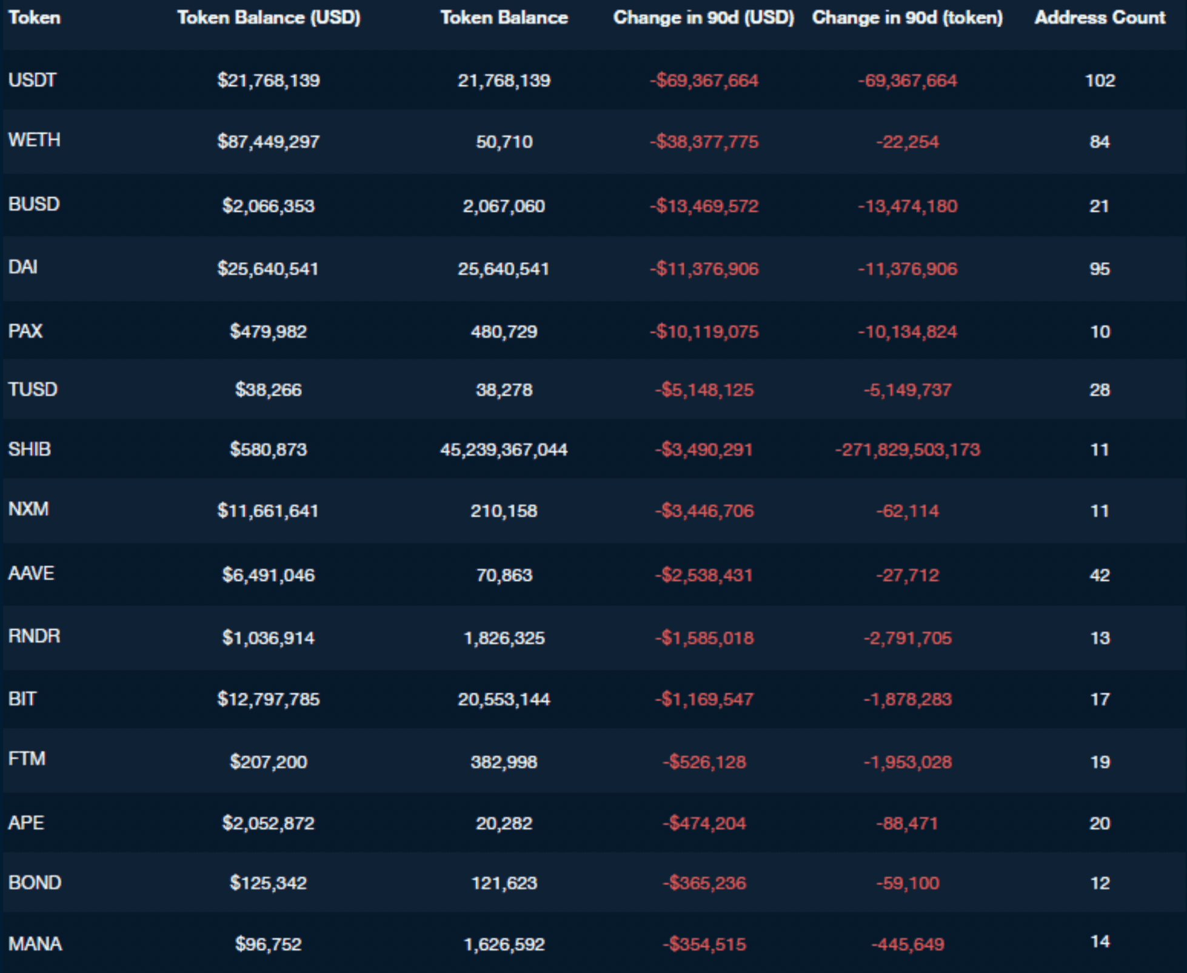Image resolution: width=1187 pixels, height=973 pixels.
Task: Click APE token change -88,471
Action: 907,823
